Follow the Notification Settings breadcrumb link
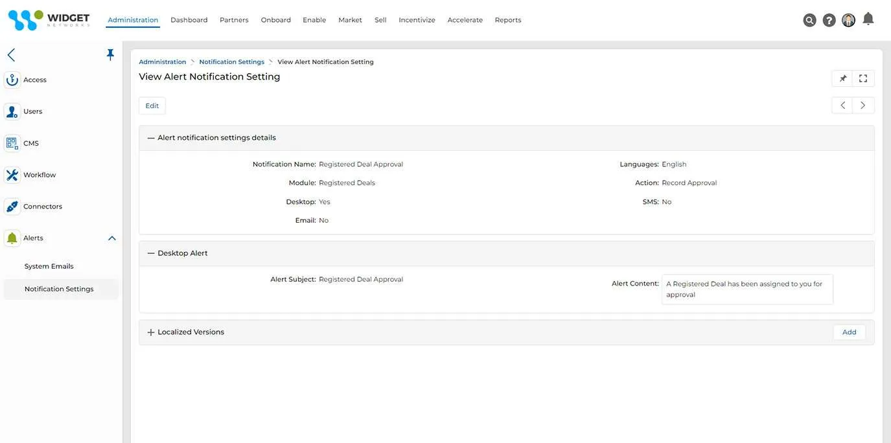891x443 pixels. 232,62
